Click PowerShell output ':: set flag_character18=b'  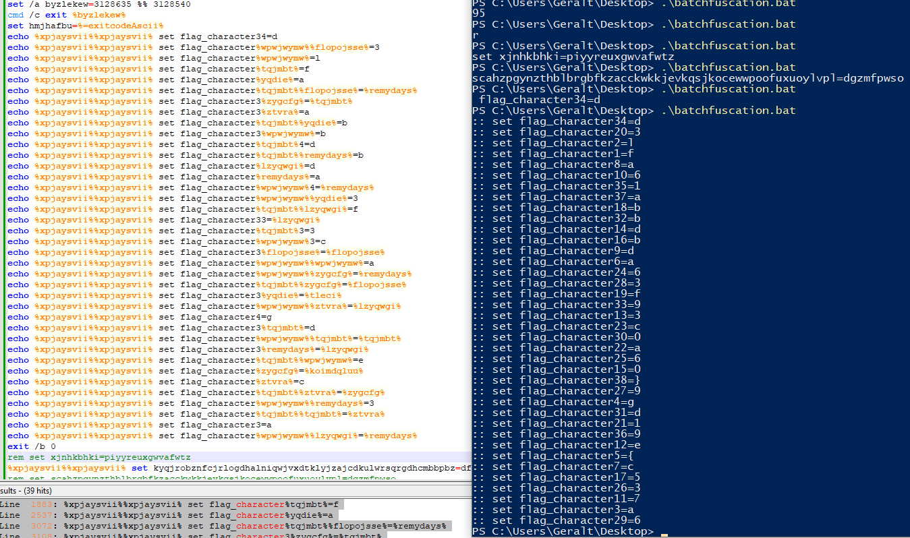click(x=557, y=208)
